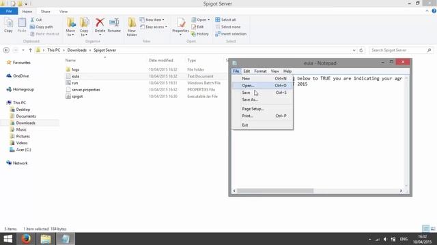The height and width of the screenshot is (245, 437).
Task: Expand the Open button dropdown in the ribbon
Action: 208,20
